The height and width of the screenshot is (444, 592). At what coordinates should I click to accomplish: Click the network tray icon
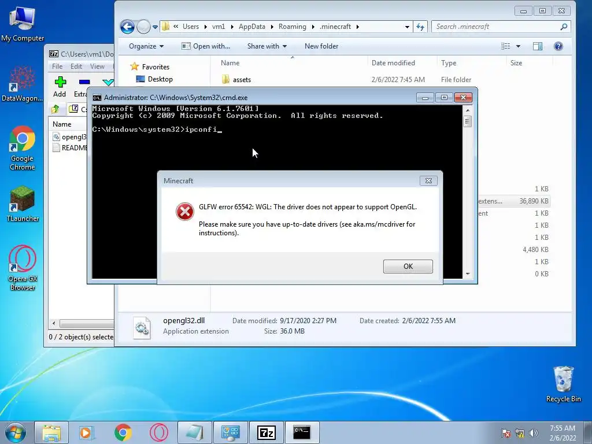tap(520, 433)
